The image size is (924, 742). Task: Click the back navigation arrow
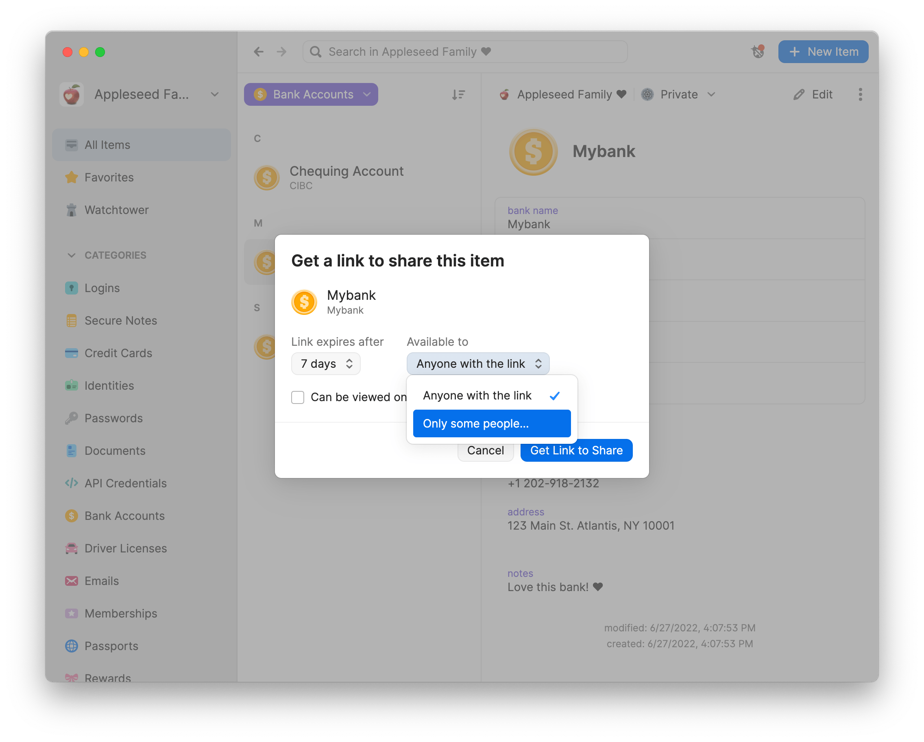[x=258, y=52]
